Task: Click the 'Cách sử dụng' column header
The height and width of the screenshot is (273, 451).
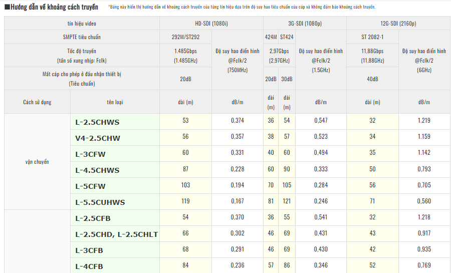Action: click(x=37, y=102)
